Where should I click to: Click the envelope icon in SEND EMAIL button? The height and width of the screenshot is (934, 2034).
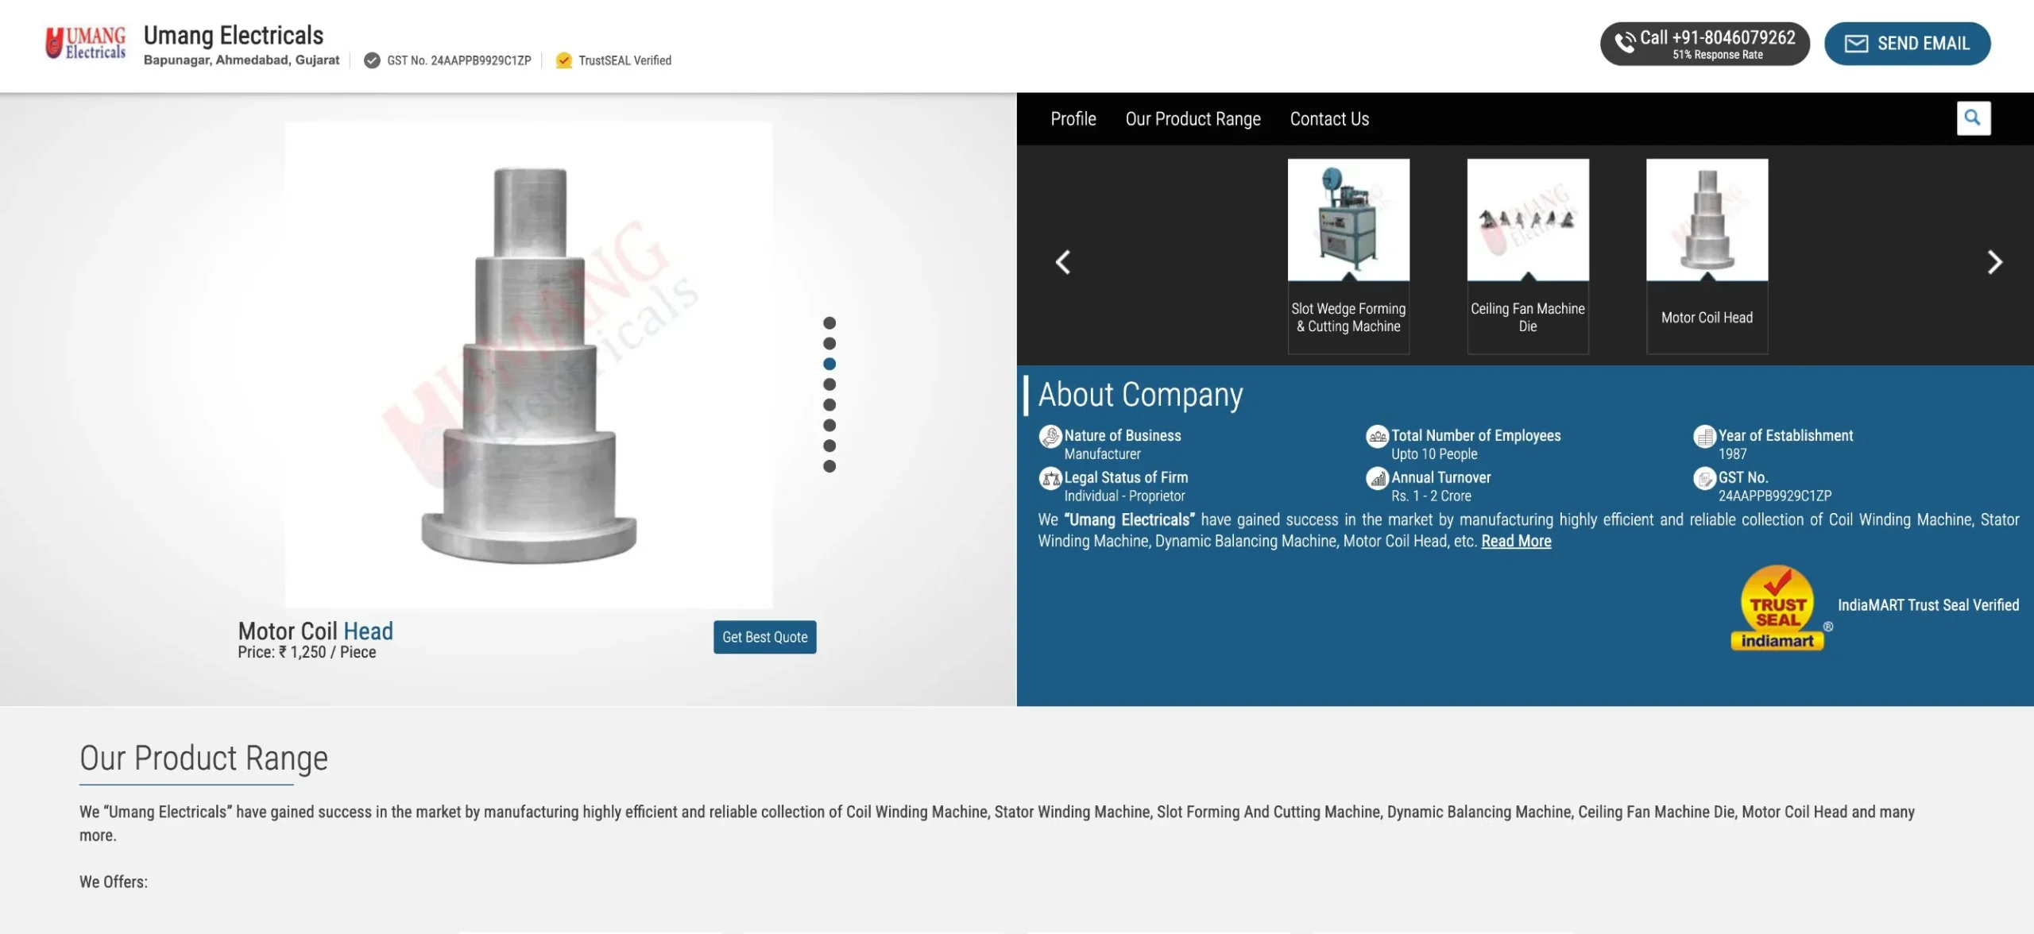point(1858,44)
